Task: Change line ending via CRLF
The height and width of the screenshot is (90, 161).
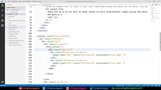Action: point(148,85)
